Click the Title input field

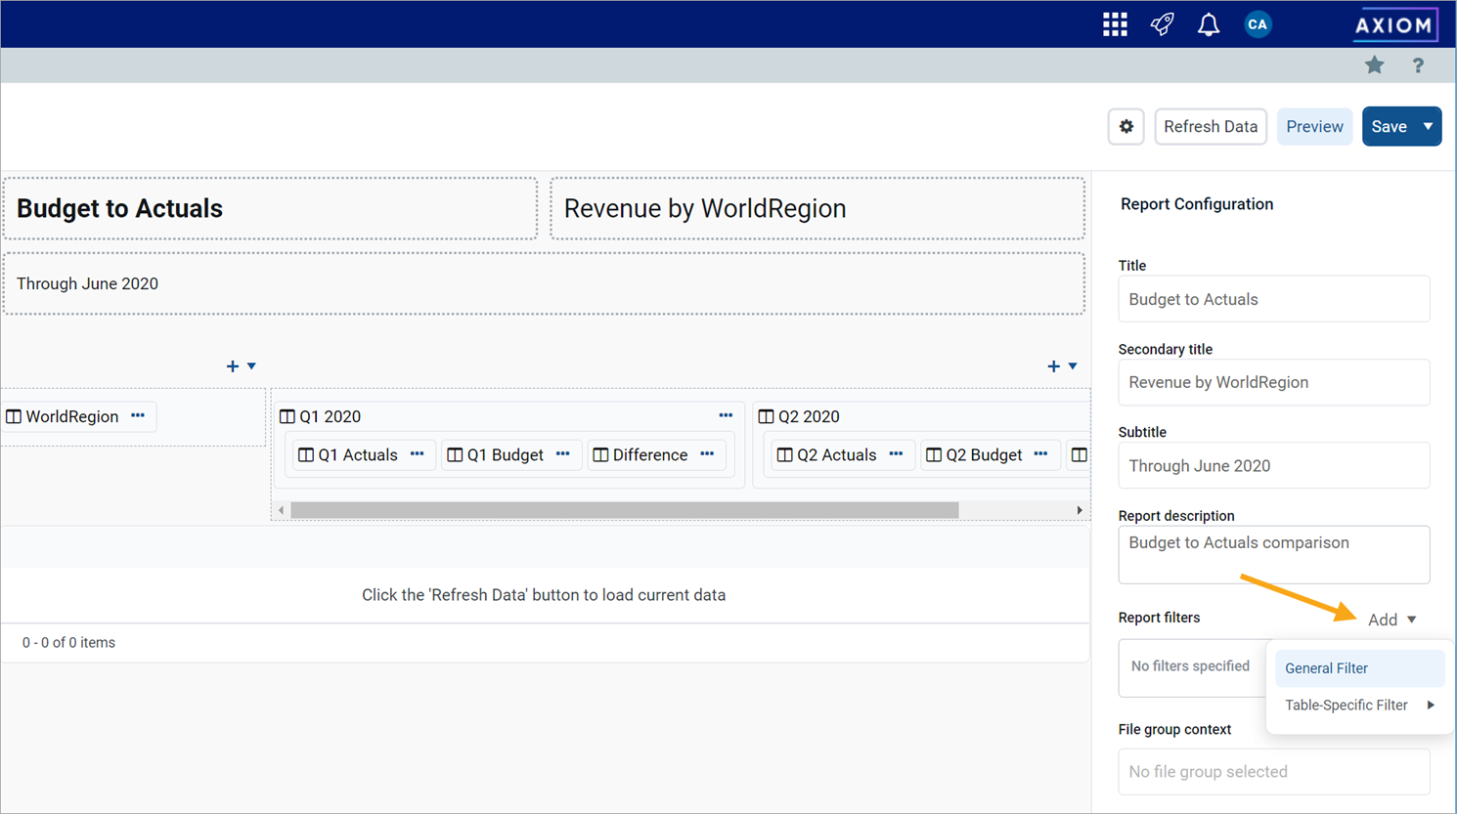pos(1273,299)
